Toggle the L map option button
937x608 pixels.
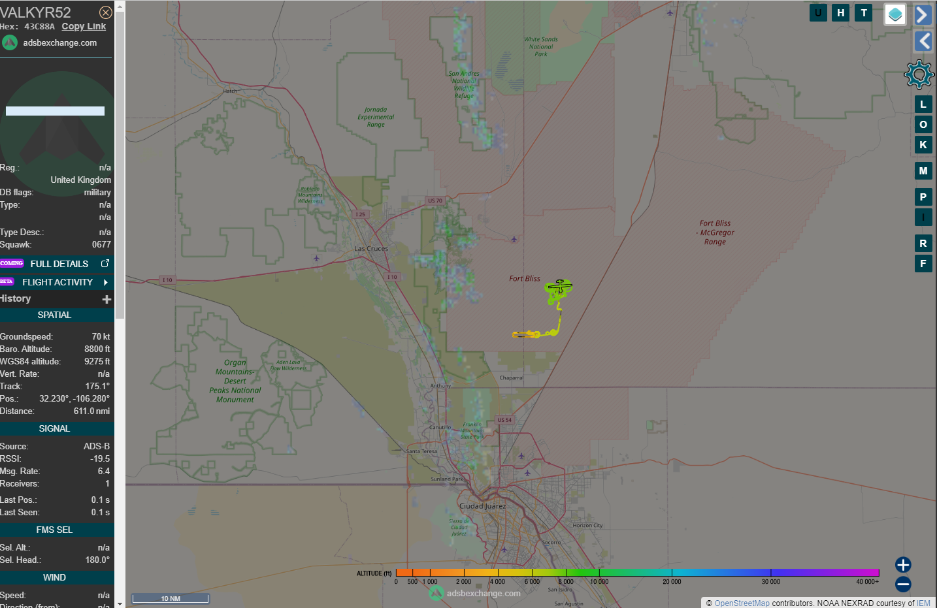point(923,104)
